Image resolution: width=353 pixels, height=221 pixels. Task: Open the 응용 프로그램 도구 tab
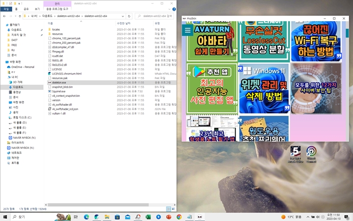57,9
